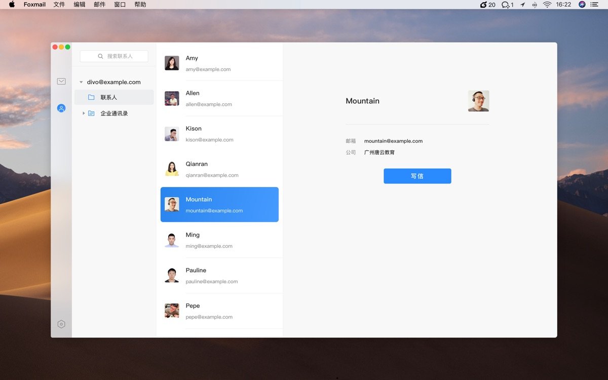Click Mountain's profile photo in detail pane
The width and height of the screenshot is (608, 380).
[478, 101]
